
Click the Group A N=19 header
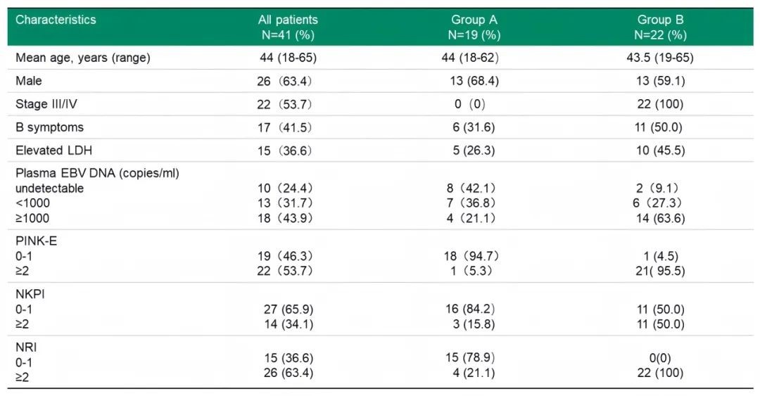[x=474, y=27]
